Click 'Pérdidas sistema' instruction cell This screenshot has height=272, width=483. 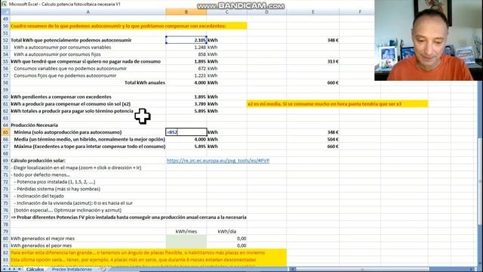(88, 189)
